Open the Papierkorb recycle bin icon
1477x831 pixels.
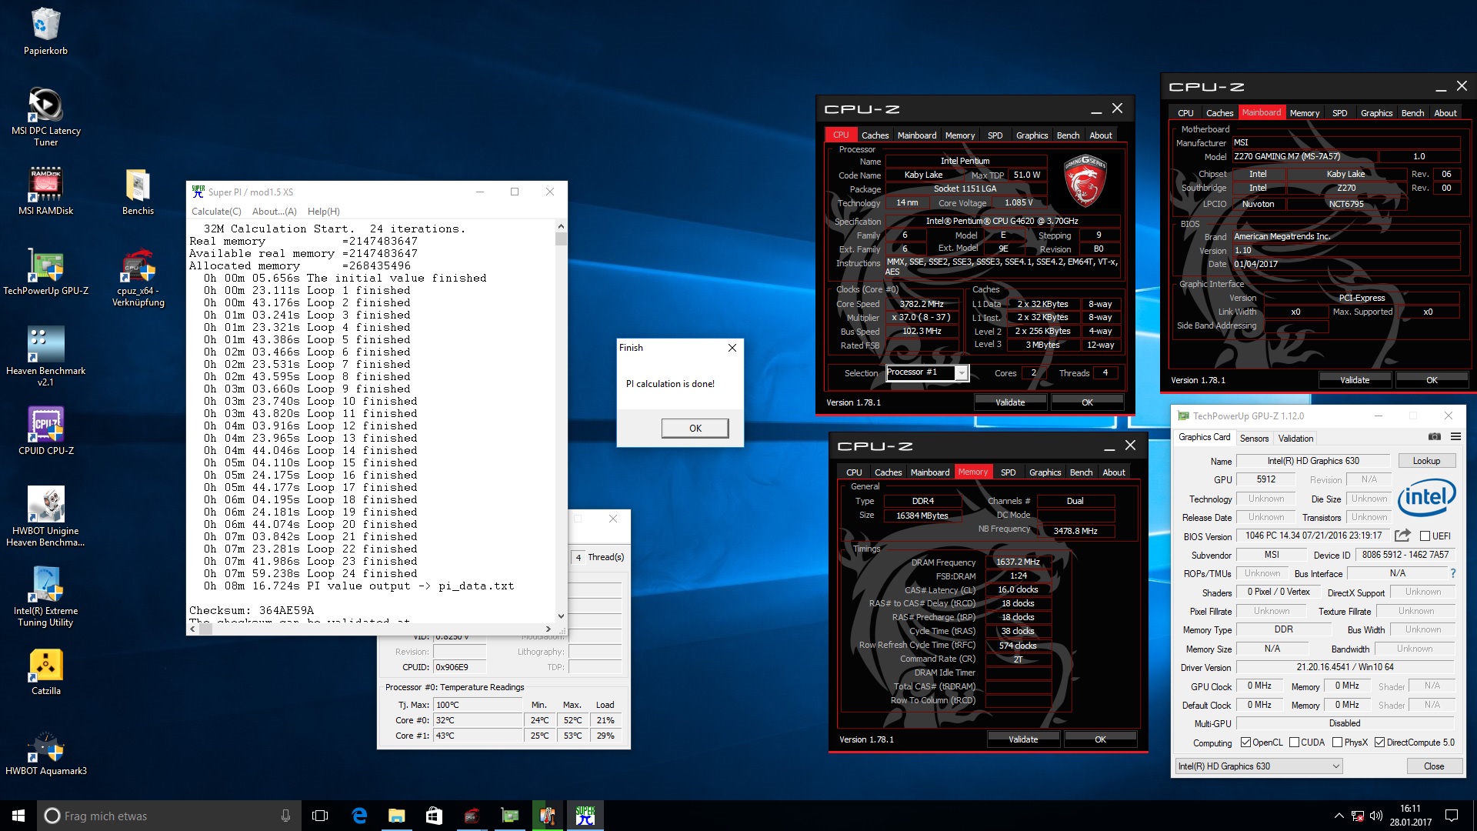coord(45,31)
